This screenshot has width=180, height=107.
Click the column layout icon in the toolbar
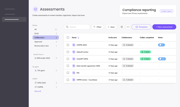pos(122,27)
